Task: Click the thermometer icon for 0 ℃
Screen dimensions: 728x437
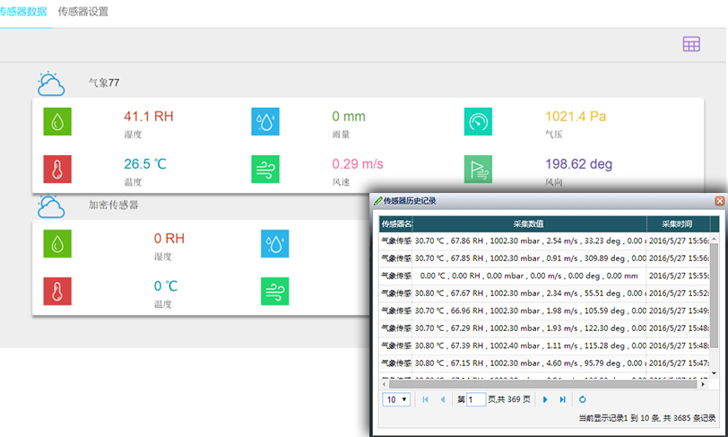Action: [57, 291]
